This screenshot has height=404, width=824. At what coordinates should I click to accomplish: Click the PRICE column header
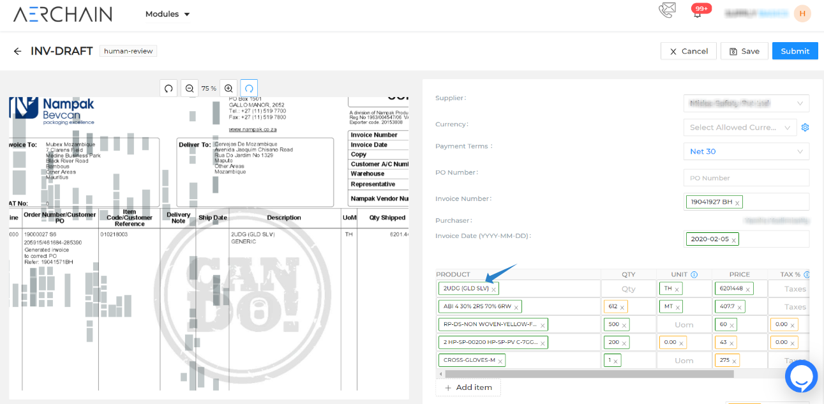click(740, 274)
